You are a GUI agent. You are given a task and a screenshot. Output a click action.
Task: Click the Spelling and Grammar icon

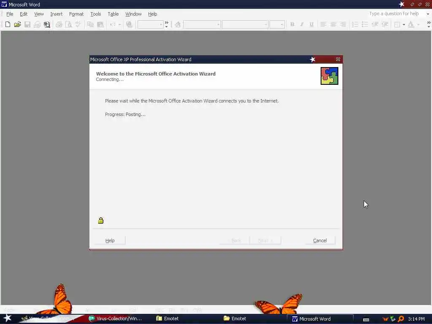tap(78, 24)
